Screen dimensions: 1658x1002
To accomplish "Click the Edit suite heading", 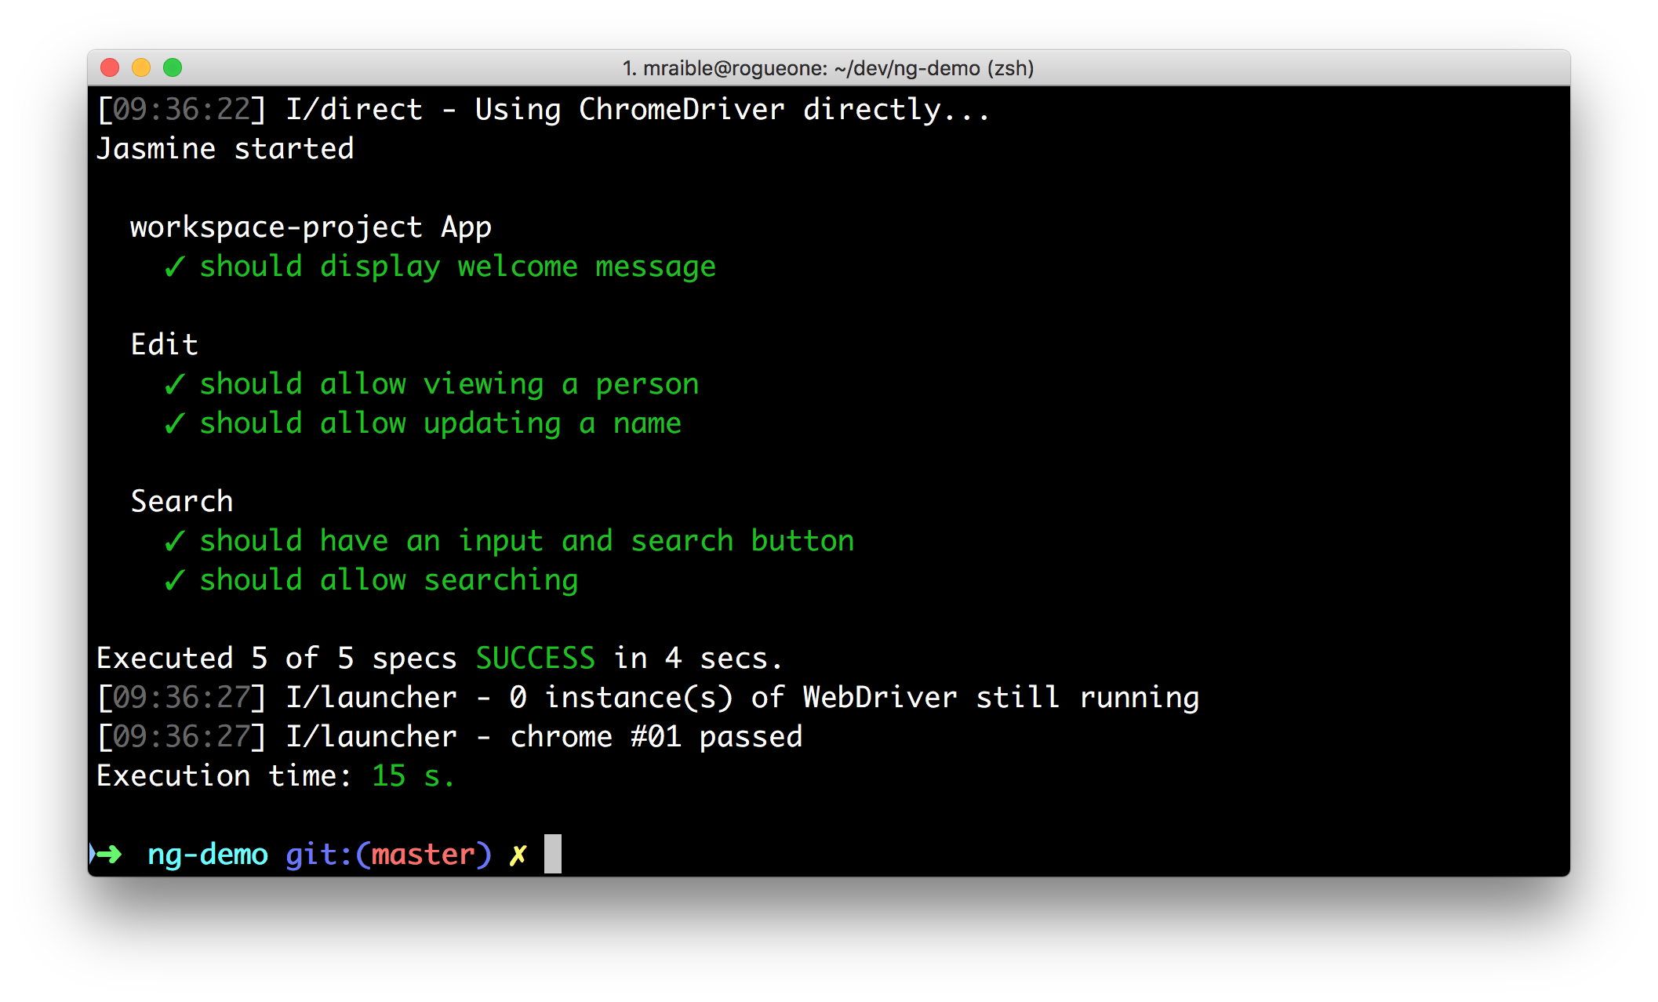I will [164, 344].
